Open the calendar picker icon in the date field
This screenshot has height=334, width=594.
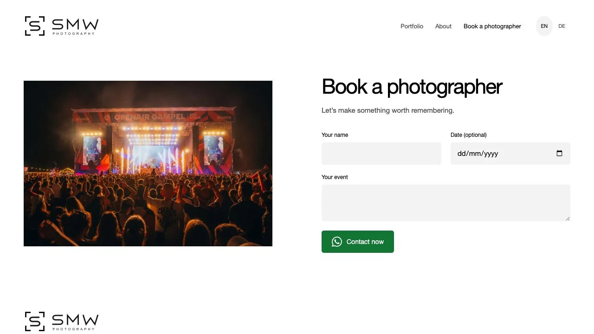[559, 154]
